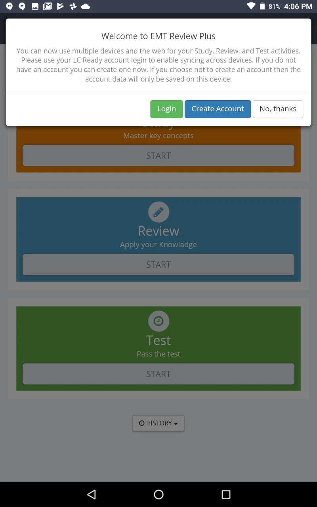Tap the pencil icon above Review

coord(158,212)
